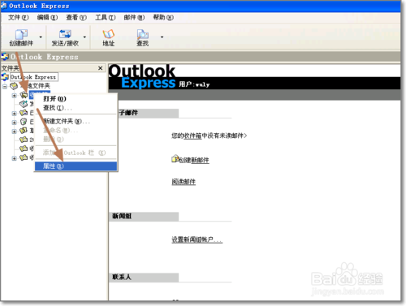Select the 本地文件夹 tree label
The image size is (406, 306).
(35, 86)
